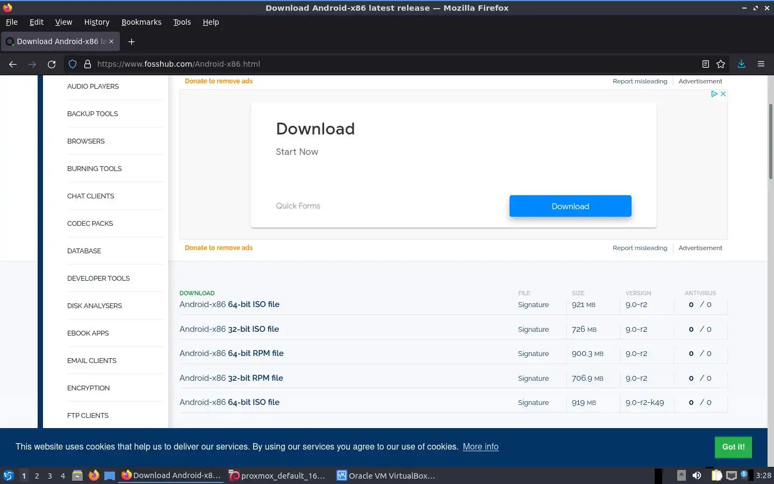This screenshot has width=774, height=484.
Task: Switch to Oracle VM VirtualBox taskbar window
Action: (386, 475)
